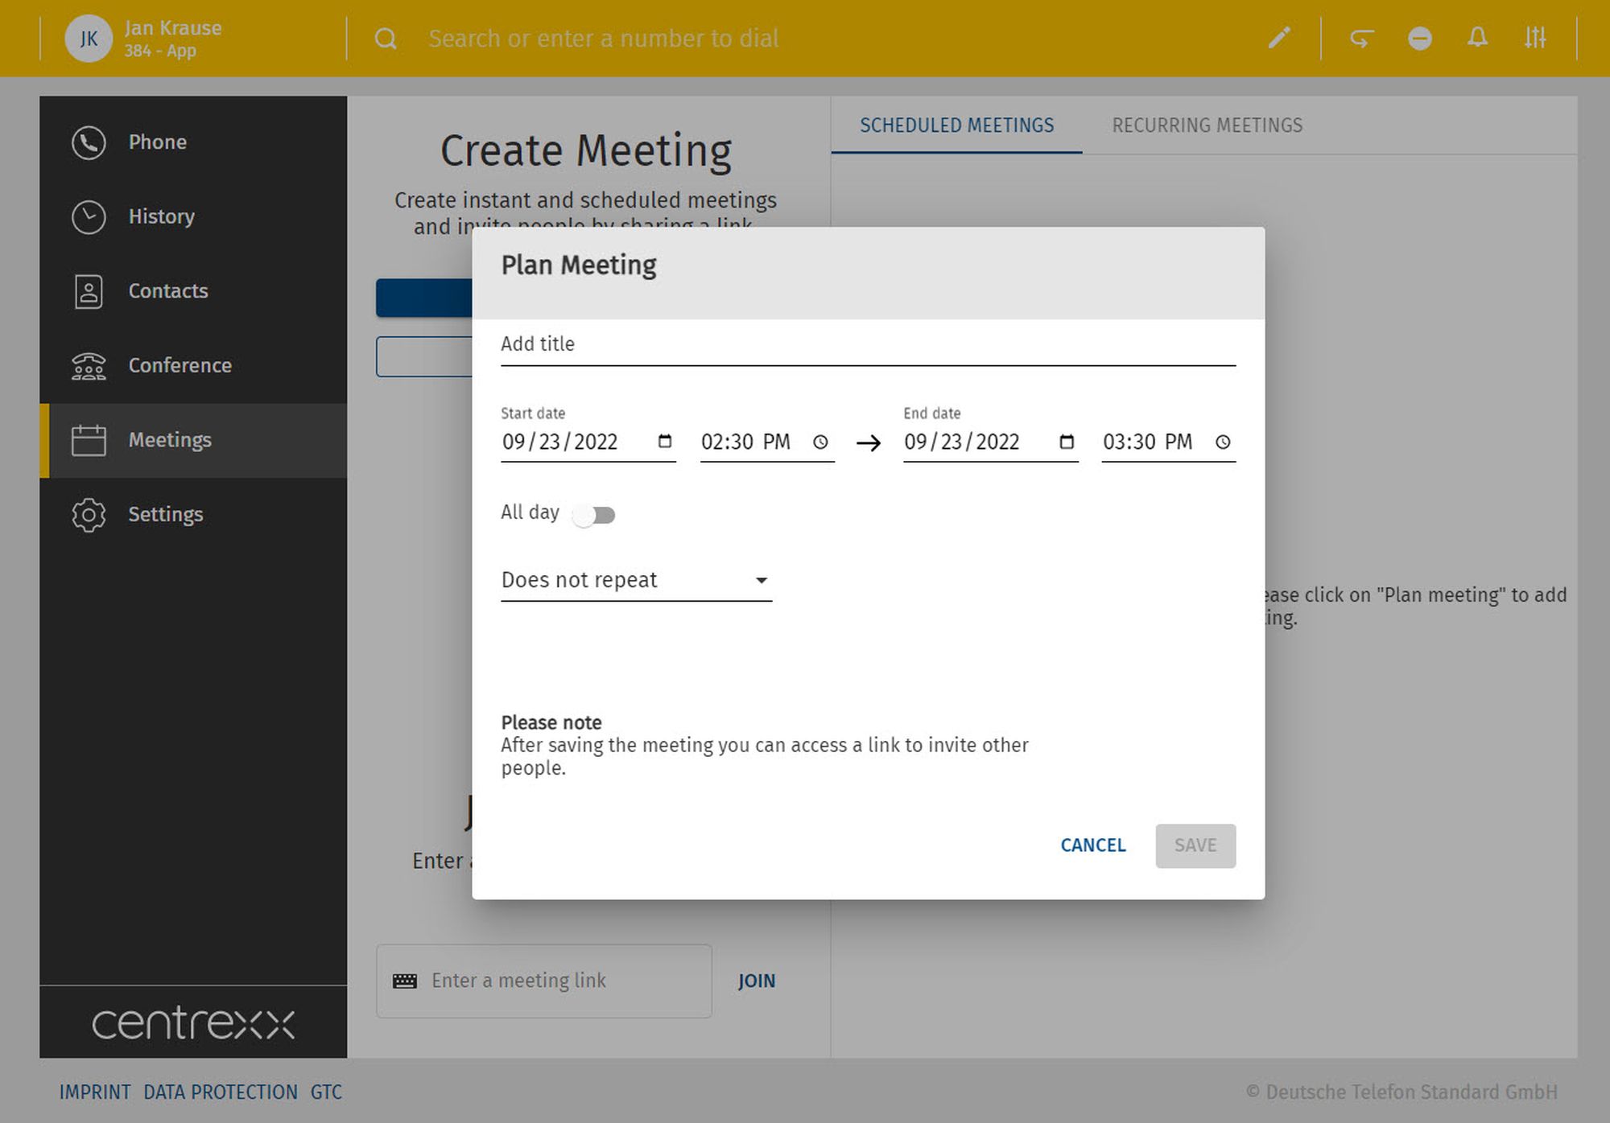Screen dimensions: 1610x1123
Task: Open end date calendar picker icon
Action: pyautogui.click(x=1067, y=442)
